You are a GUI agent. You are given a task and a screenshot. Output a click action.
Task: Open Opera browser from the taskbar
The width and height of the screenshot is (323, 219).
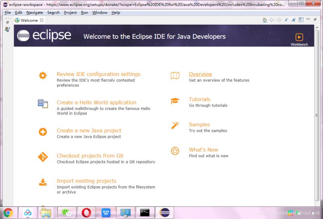[86, 213]
